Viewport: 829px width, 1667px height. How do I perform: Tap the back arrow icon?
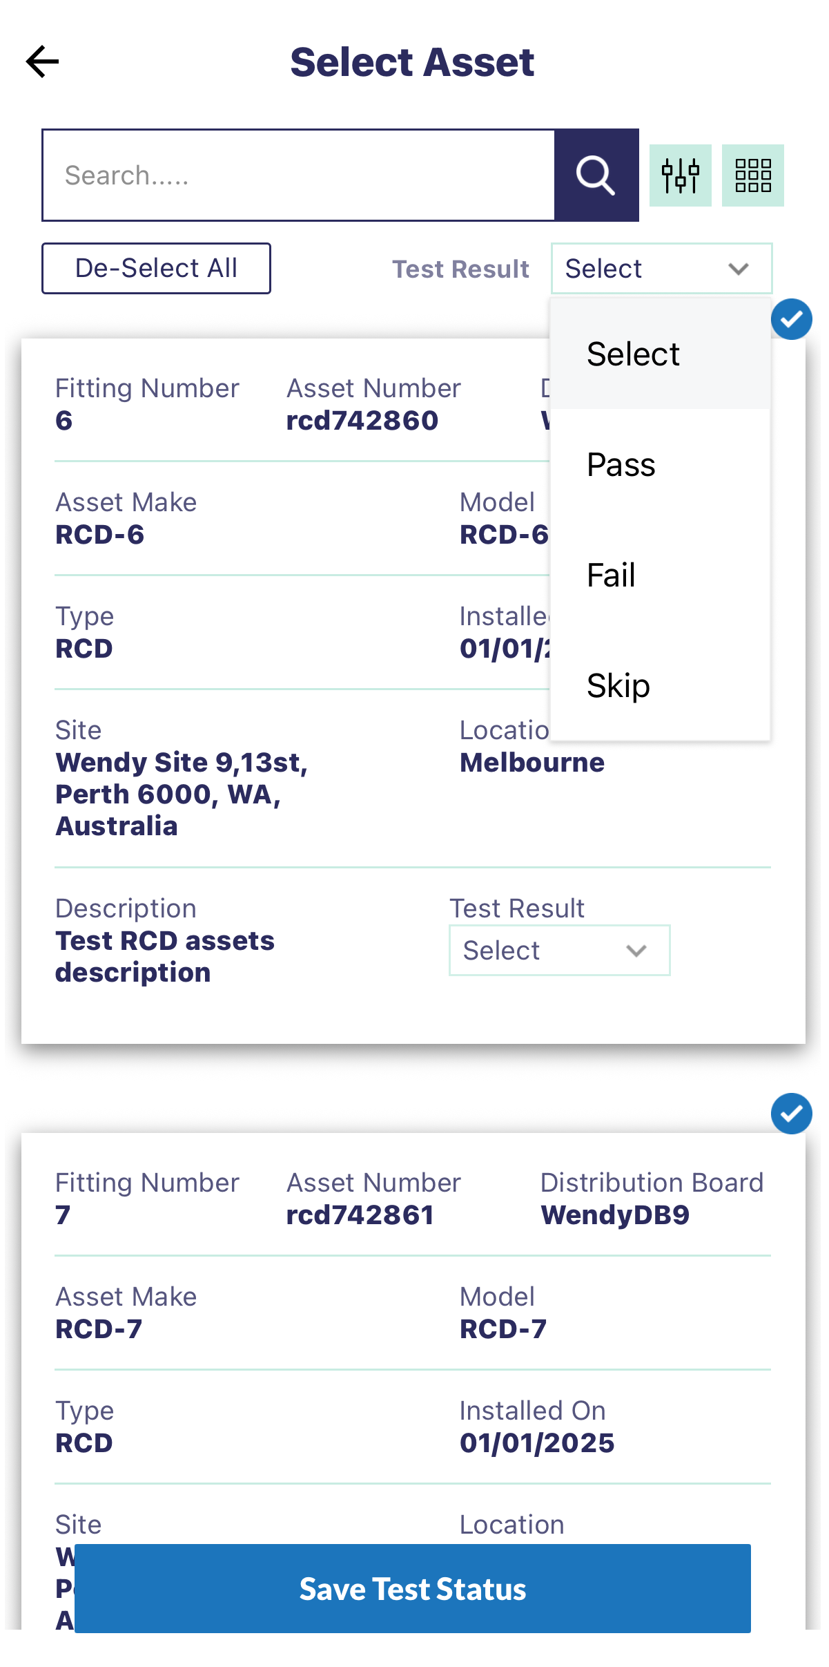click(x=43, y=62)
